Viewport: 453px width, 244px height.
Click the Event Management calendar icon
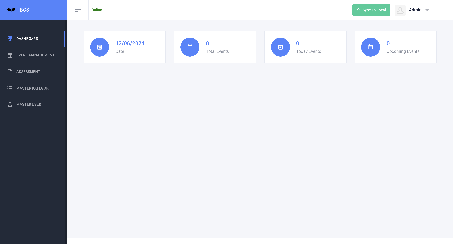(10, 55)
